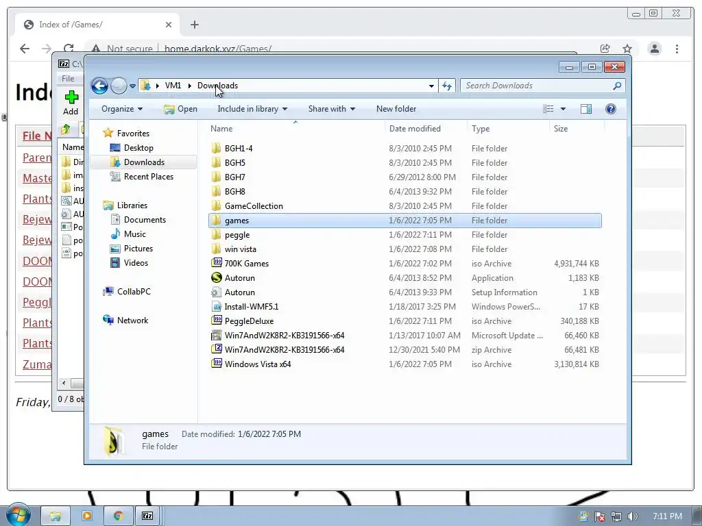Select Libraries in navigation pane
The image size is (702, 526).
[125, 205]
